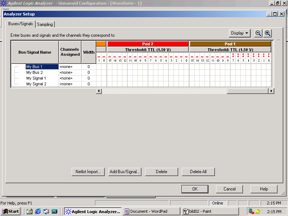288x216 pixels.
Task: Click the 2:15 PM clock in the system tray
Action: (x=274, y=212)
